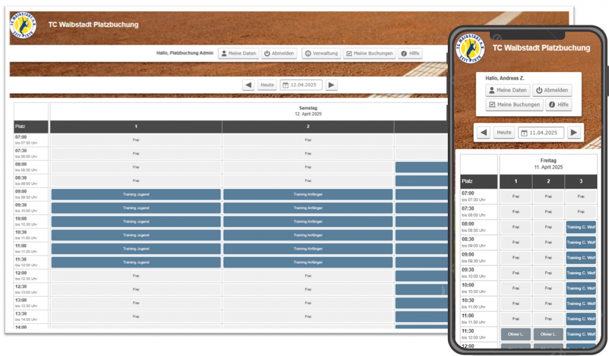Open date picker showing 12.04.2025

coord(302,85)
